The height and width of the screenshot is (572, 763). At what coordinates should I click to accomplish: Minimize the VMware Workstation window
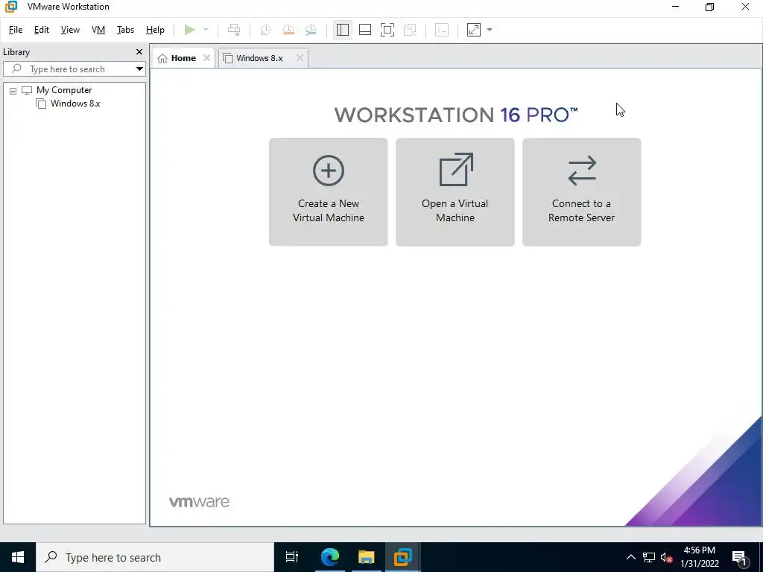point(675,7)
